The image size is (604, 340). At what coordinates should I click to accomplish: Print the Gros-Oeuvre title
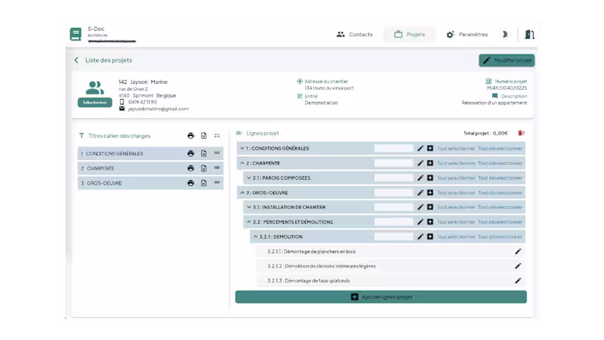(x=191, y=183)
